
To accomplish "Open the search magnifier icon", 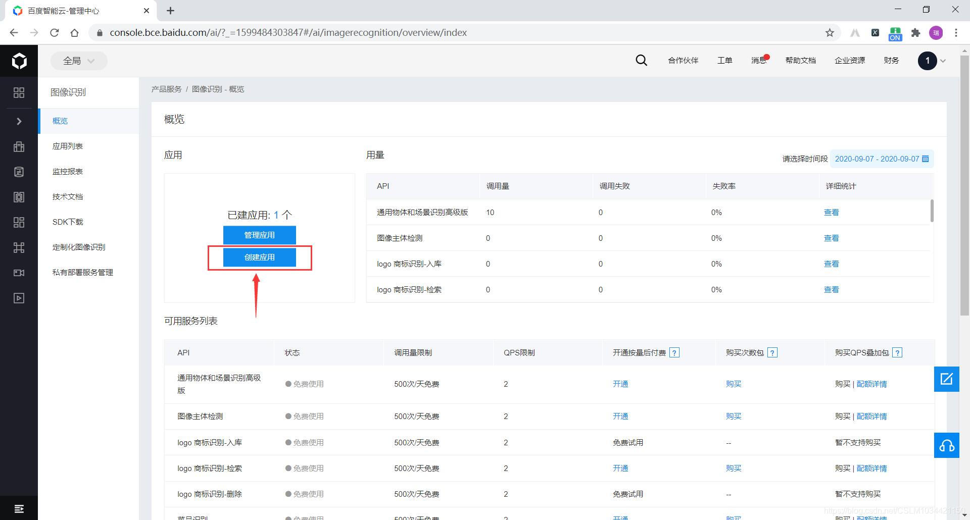I will [641, 61].
